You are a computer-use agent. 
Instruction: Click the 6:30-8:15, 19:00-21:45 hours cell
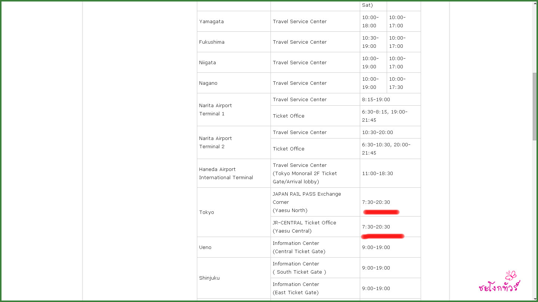390,116
